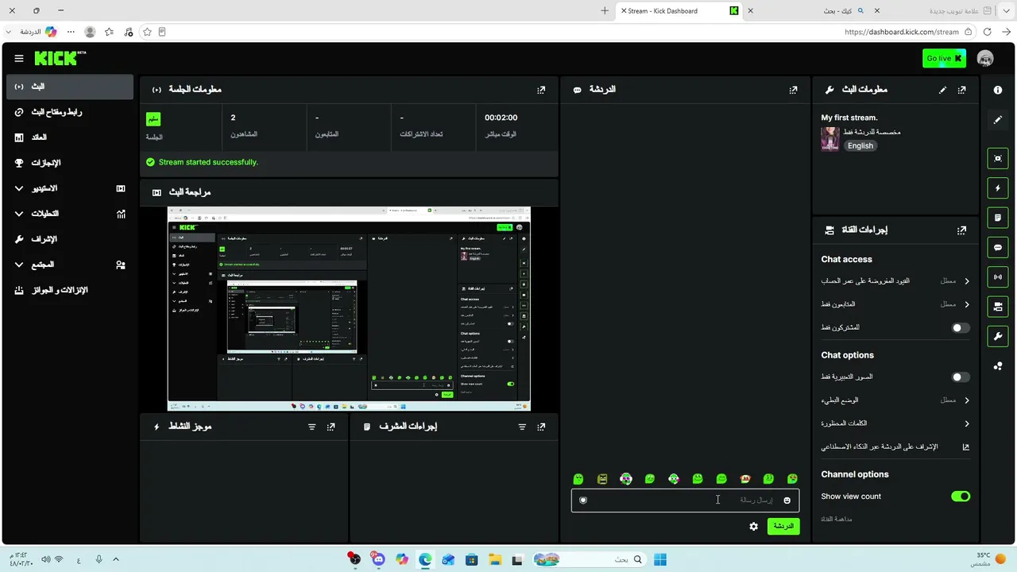Screen dimensions: 1017x572
Task: Open Discord from the taskbar
Action: coord(378,559)
